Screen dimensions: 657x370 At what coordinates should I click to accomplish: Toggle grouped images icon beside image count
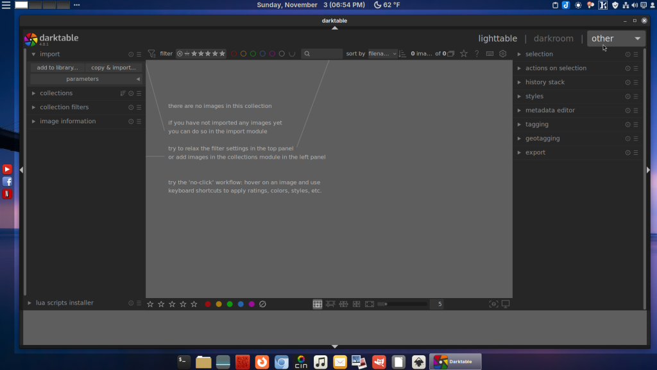click(x=450, y=54)
